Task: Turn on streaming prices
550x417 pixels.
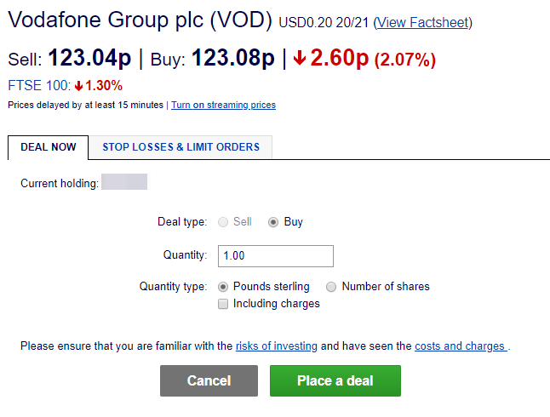Action: 223,106
